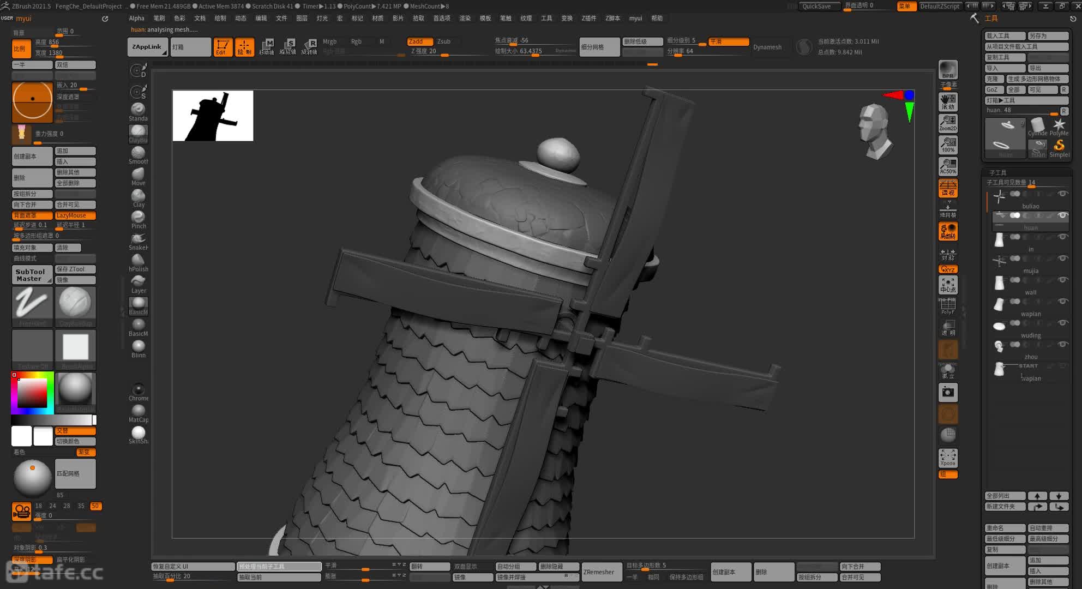
Task: Open the Z插件 plugin menu
Action: (588, 18)
